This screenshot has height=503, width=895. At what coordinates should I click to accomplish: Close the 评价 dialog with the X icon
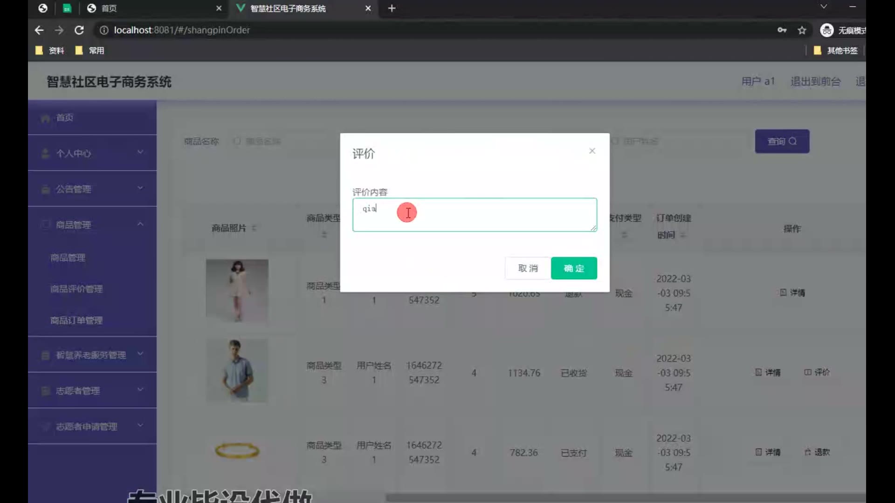click(x=592, y=151)
